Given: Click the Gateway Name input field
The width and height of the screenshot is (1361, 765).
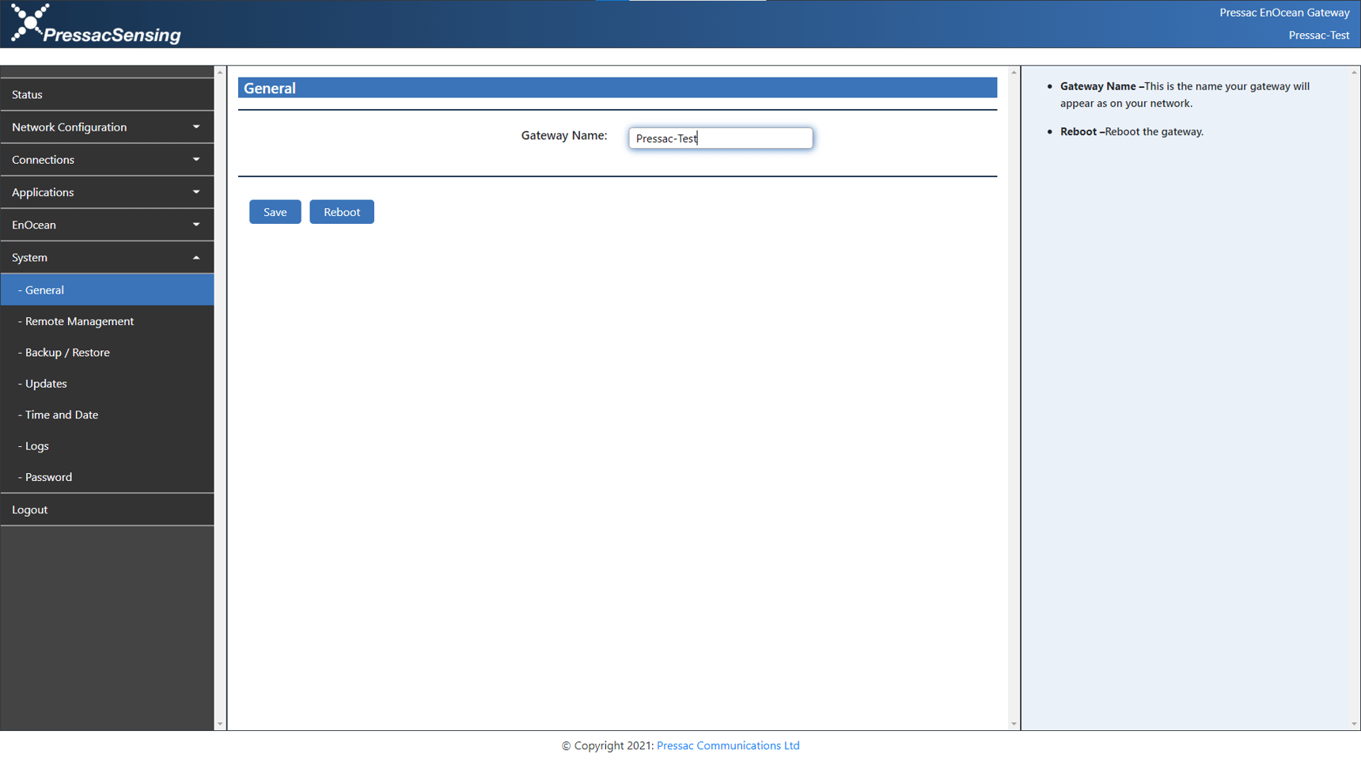Looking at the screenshot, I should pos(720,138).
